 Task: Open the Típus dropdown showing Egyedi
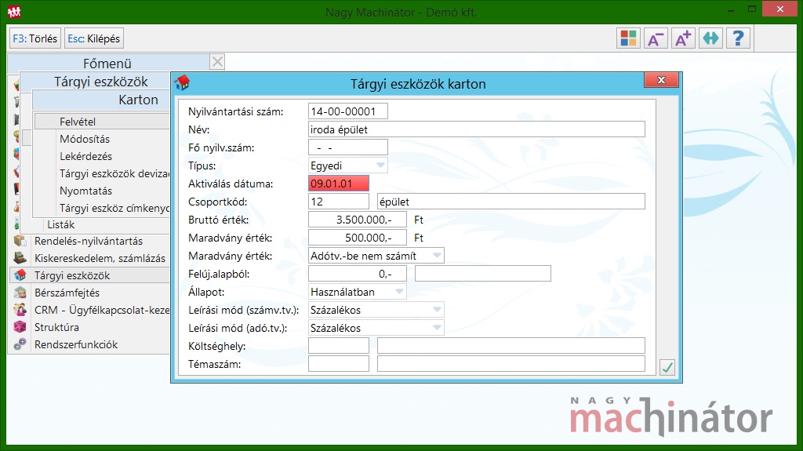(x=347, y=165)
